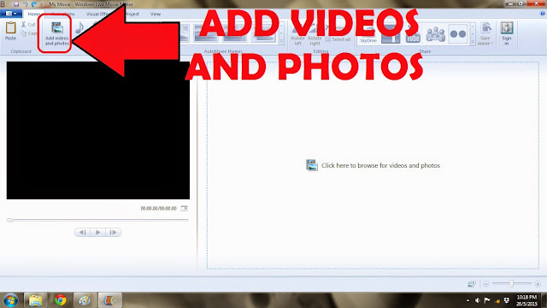This screenshot has height=308, width=547.
Task: Share movie to Flickr
Action: point(458,34)
